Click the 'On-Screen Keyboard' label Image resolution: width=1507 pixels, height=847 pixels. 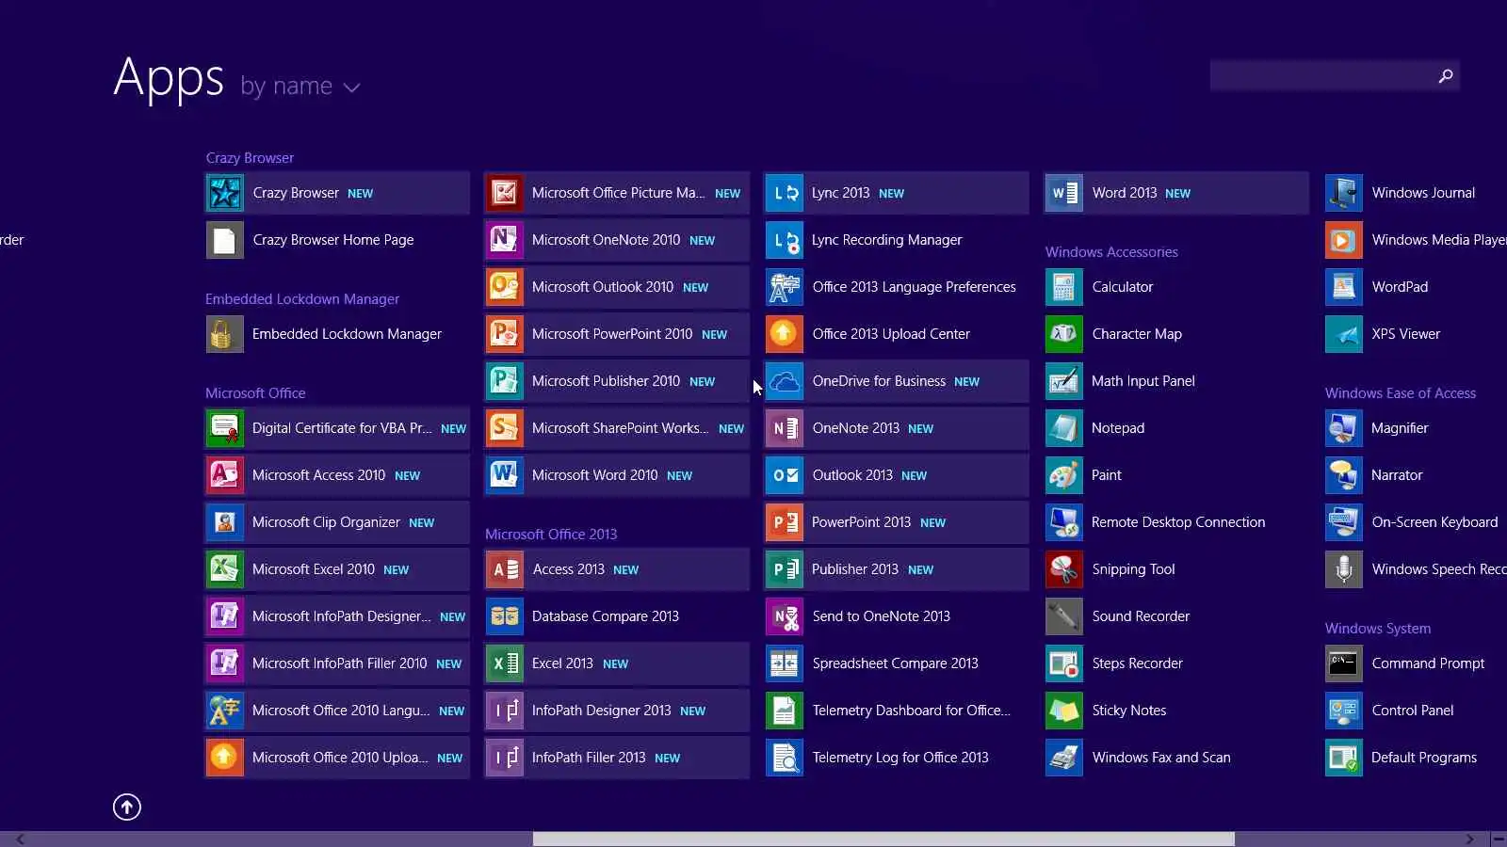tap(1434, 522)
